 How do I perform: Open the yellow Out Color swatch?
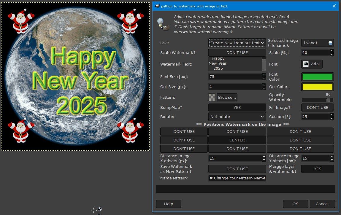318,87
